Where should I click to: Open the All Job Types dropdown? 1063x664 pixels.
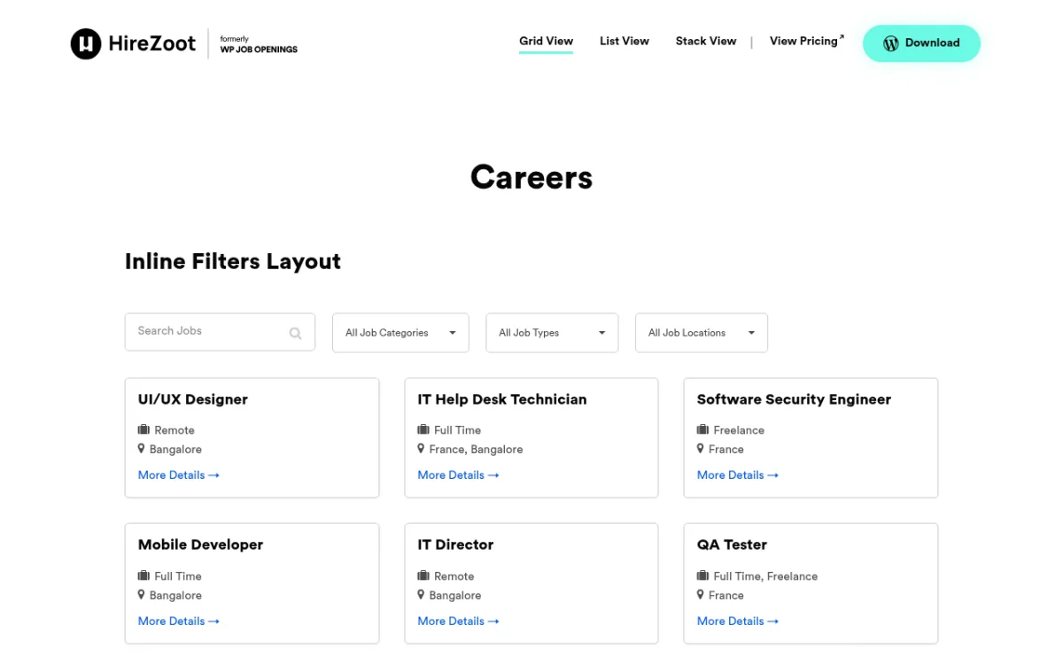click(x=552, y=333)
